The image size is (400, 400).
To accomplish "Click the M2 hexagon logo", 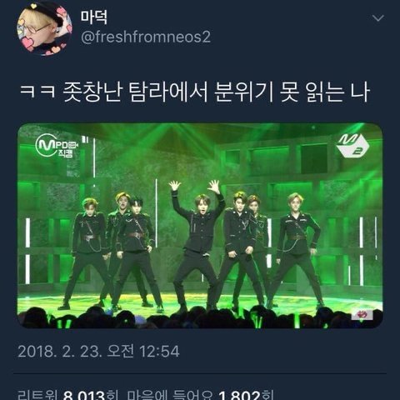I will point(353,147).
